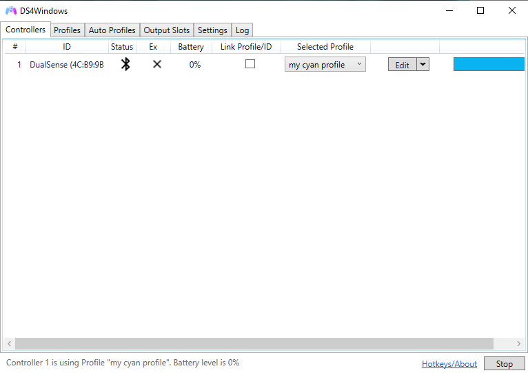Select the Output Slots tab
Screen dimensions: 528x373
click(x=167, y=30)
